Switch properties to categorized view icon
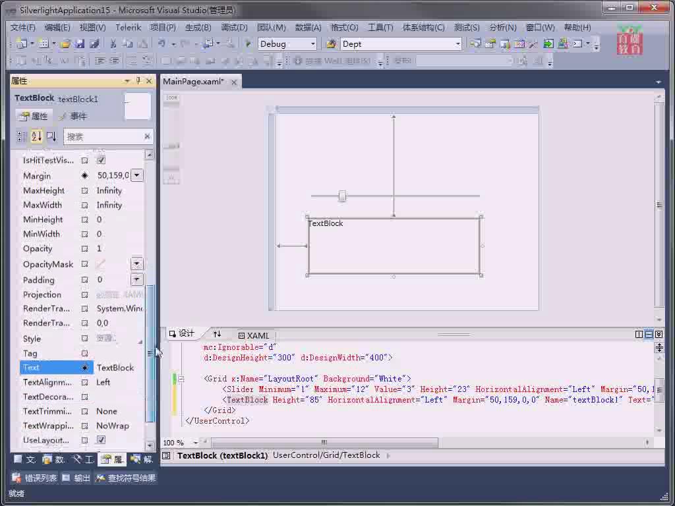The height and width of the screenshot is (506, 675). (x=22, y=136)
